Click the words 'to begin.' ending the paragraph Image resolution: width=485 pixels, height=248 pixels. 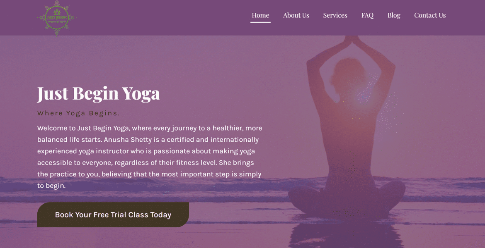tap(51, 186)
